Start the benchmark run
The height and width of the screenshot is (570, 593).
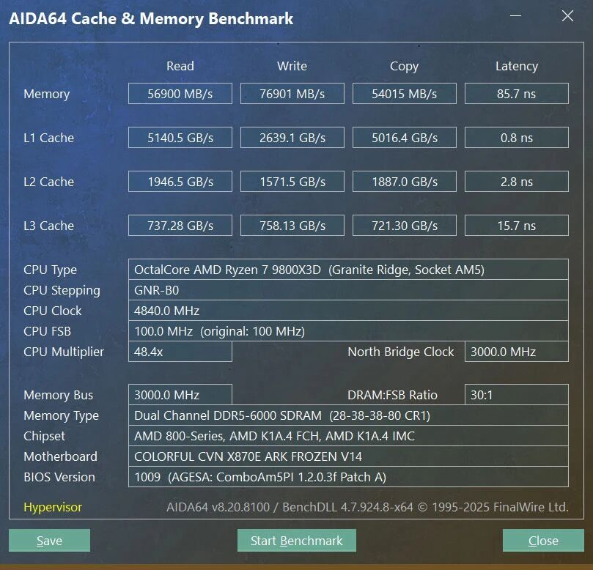[296, 541]
